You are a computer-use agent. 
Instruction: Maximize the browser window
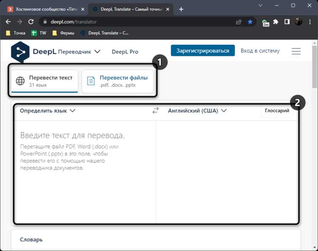tap(293, 6)
